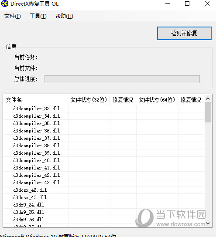Screen dimensions: 216x237
Task: Select row d3dcompiler_38.dll
Action: 104,146
